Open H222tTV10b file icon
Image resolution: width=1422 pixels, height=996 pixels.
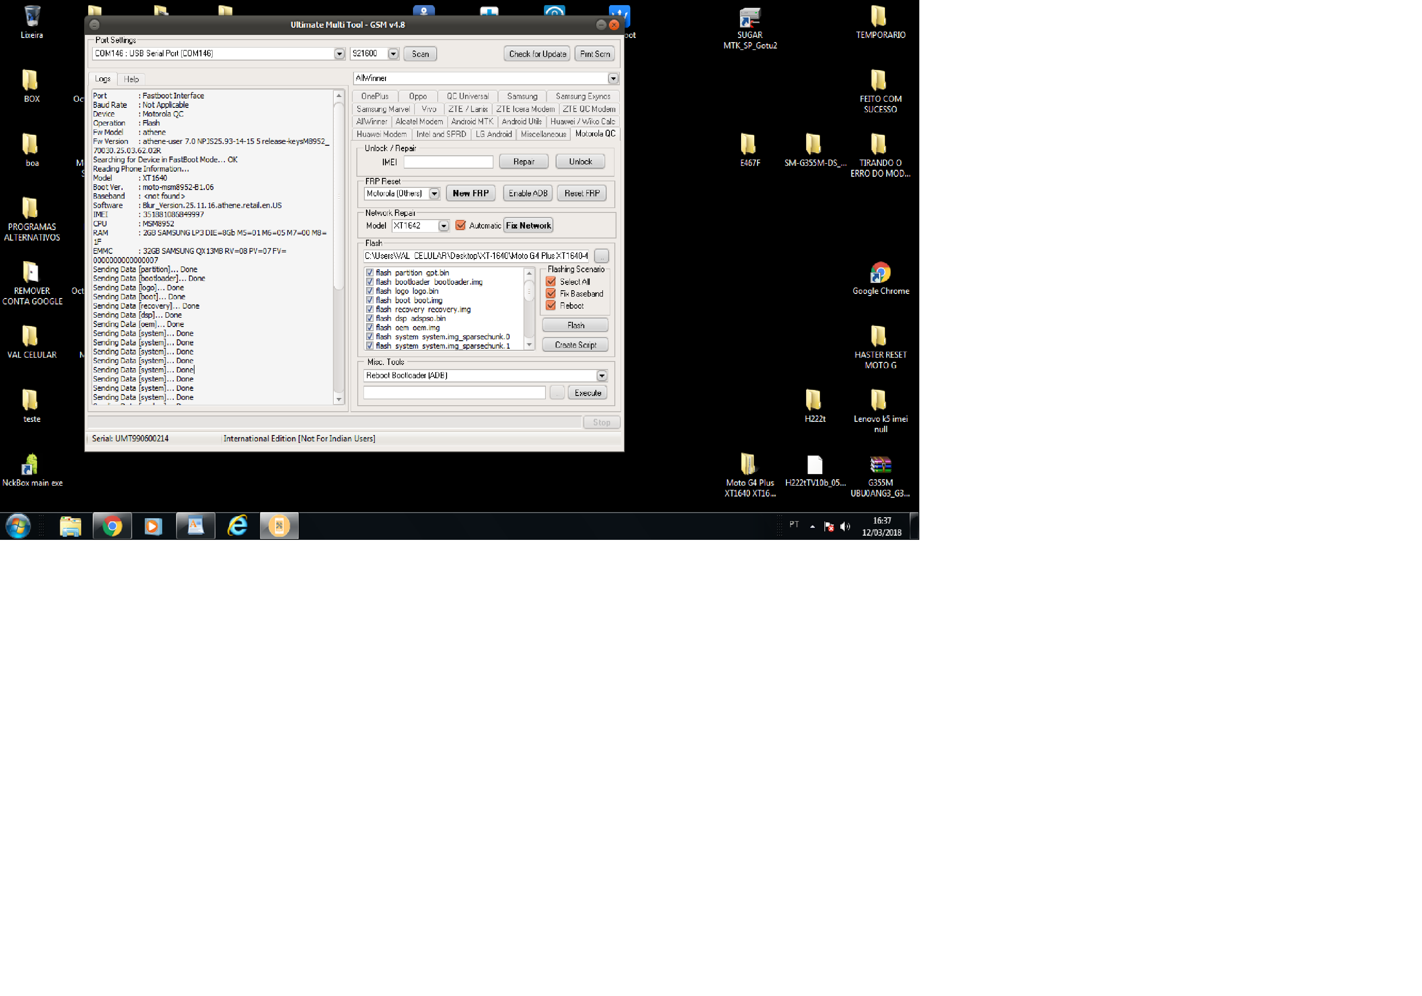tap(815, 470)
